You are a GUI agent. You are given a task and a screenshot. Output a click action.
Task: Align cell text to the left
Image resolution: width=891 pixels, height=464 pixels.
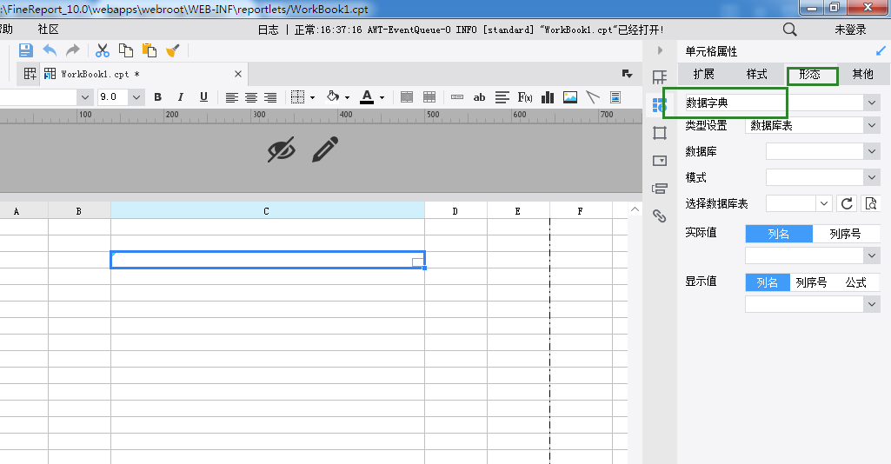(x=231, y=97)
